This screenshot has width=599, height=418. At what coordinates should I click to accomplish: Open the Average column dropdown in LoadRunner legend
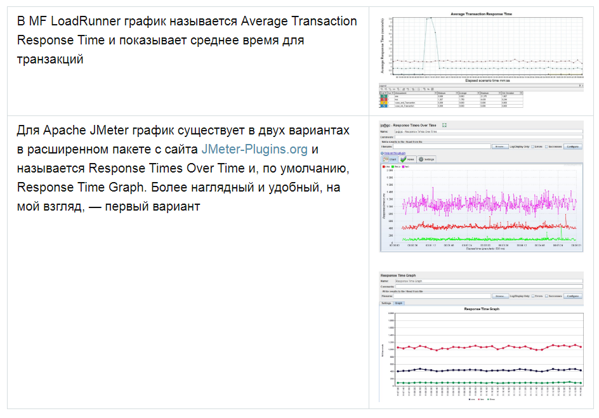478,93
